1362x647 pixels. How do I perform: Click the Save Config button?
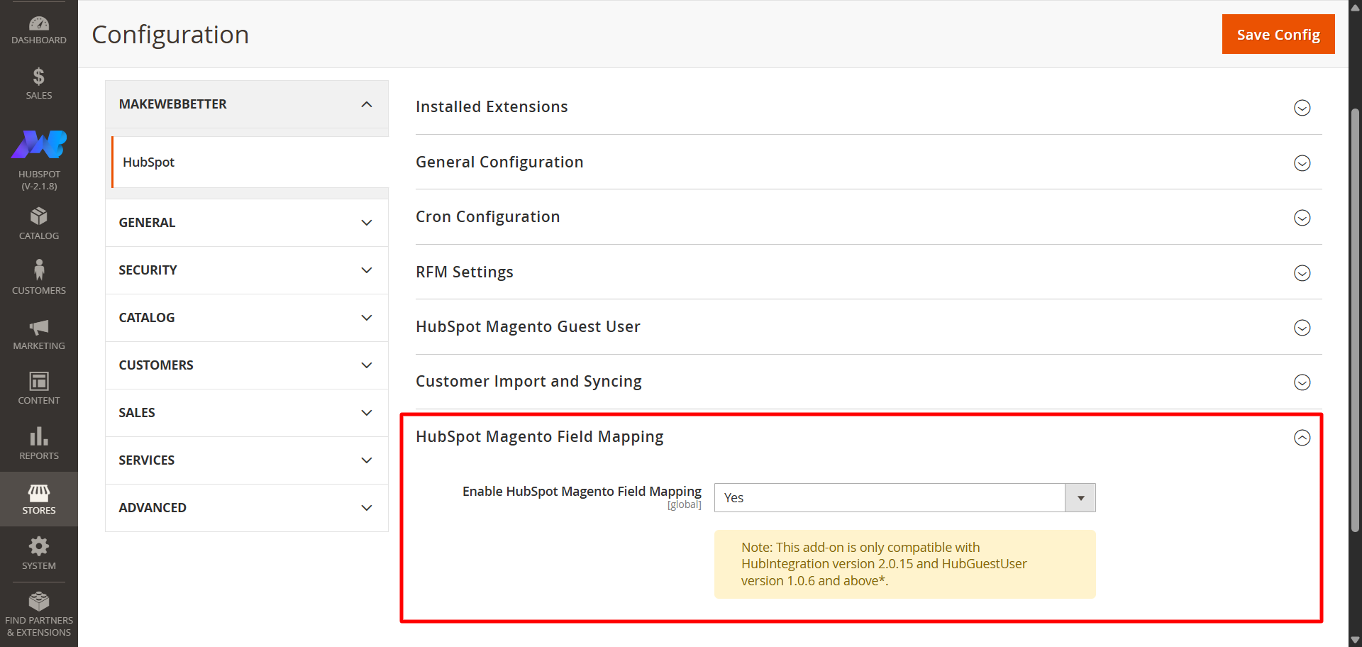(x=1278, y=34)
